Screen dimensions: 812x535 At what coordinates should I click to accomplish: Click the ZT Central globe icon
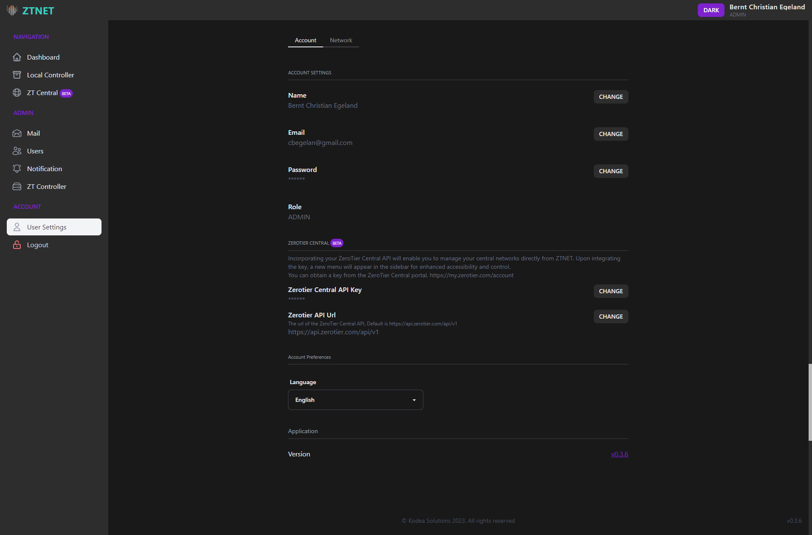pos(17,93)
